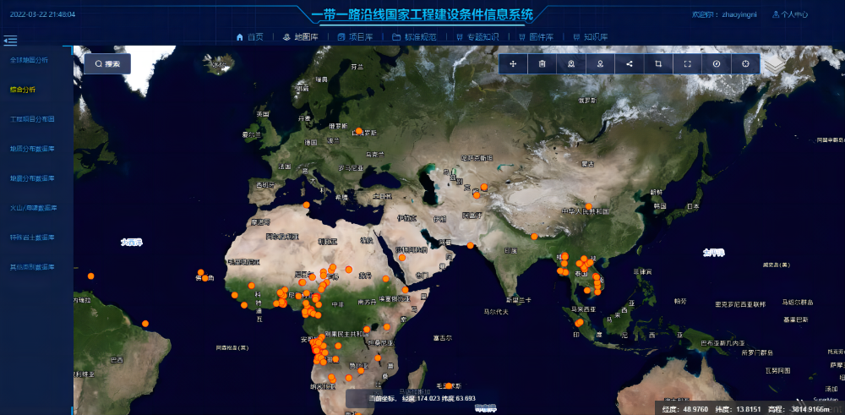Image resolution: width=845 pixels, height=415 pixels.
Task: Open 个人中心 personal center link
Action: [789, 14]
